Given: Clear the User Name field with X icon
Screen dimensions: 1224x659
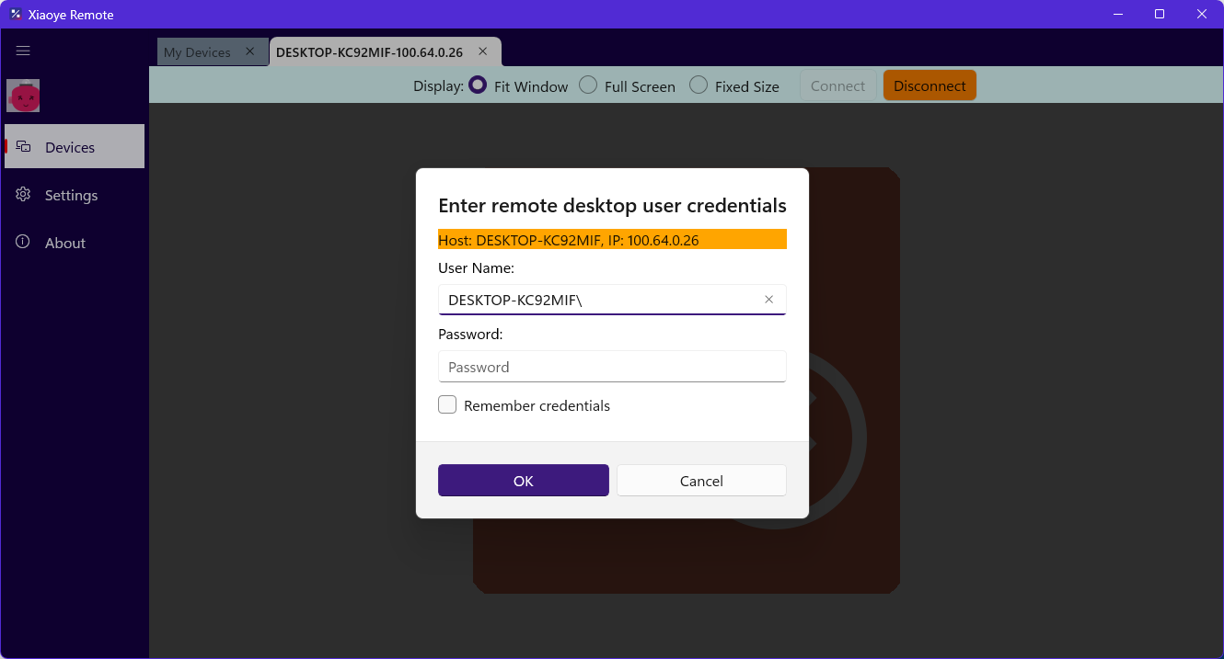Looking at the screenshot, I should (x=768, y=300).
